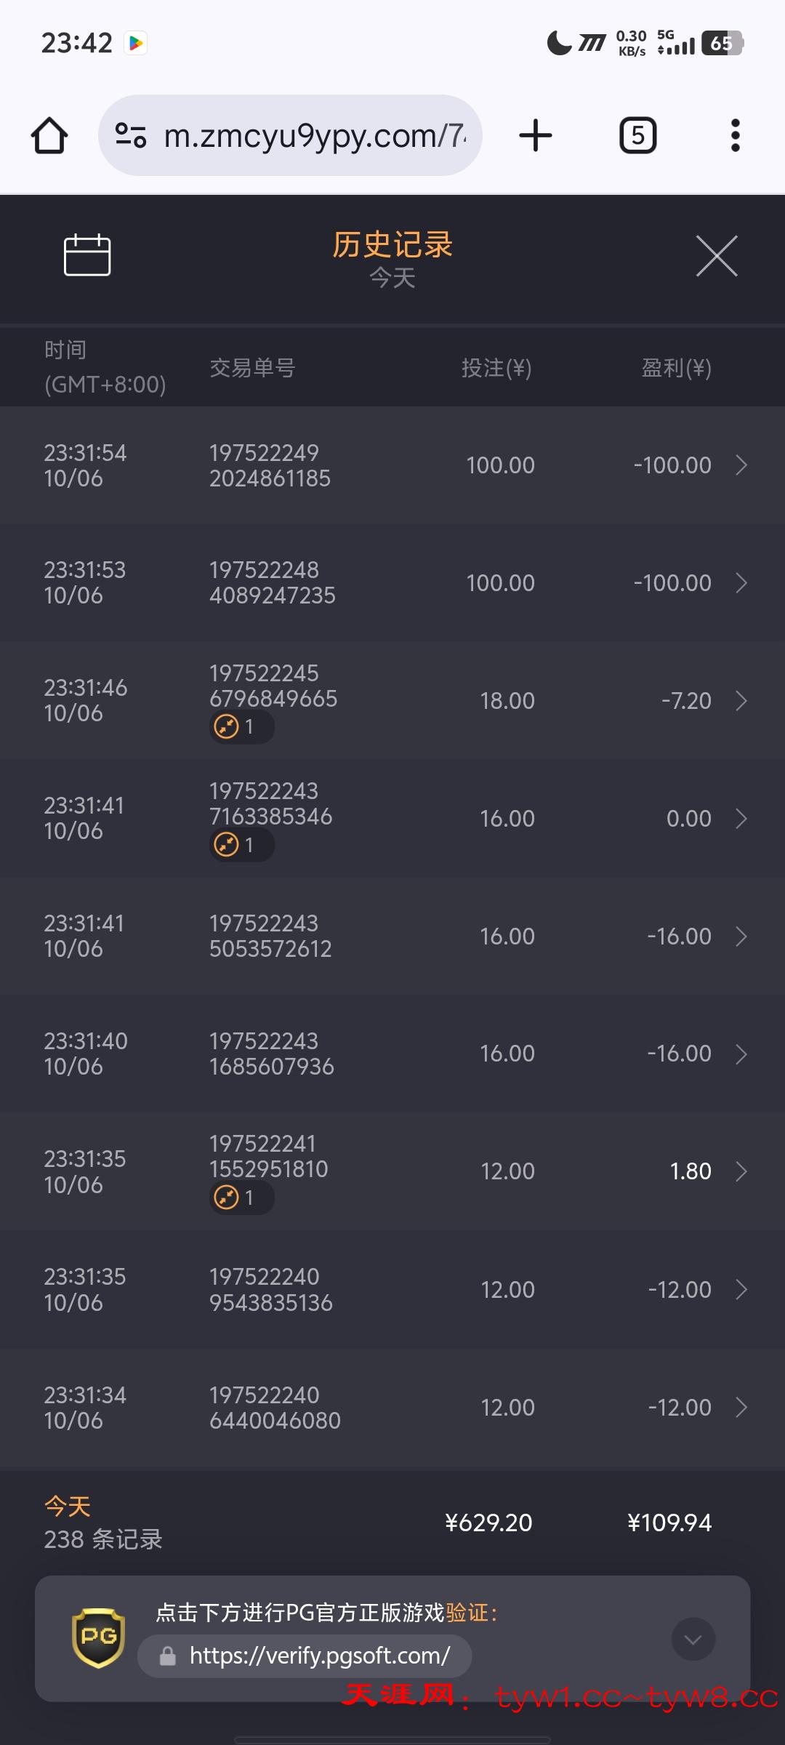Close the history records panel
The height and width of the screenshot is (1745, 785).
[717, 256]
